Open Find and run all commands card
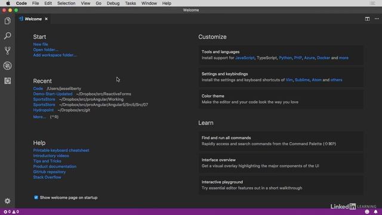 [x=281, y=141]
